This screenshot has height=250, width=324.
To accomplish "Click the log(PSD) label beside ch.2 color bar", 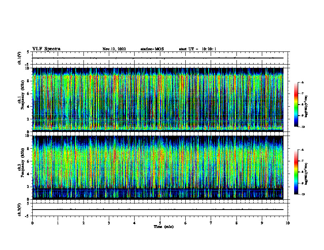I will click(x=306, y=174).
